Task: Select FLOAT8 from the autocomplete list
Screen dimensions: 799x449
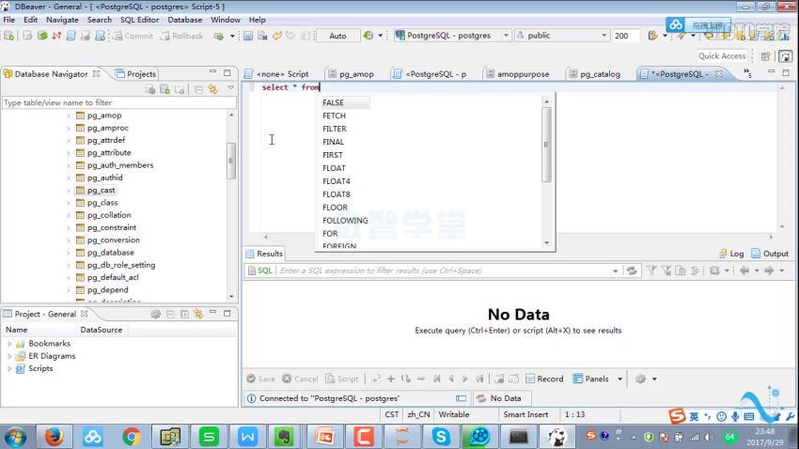Action: [337, 194]
